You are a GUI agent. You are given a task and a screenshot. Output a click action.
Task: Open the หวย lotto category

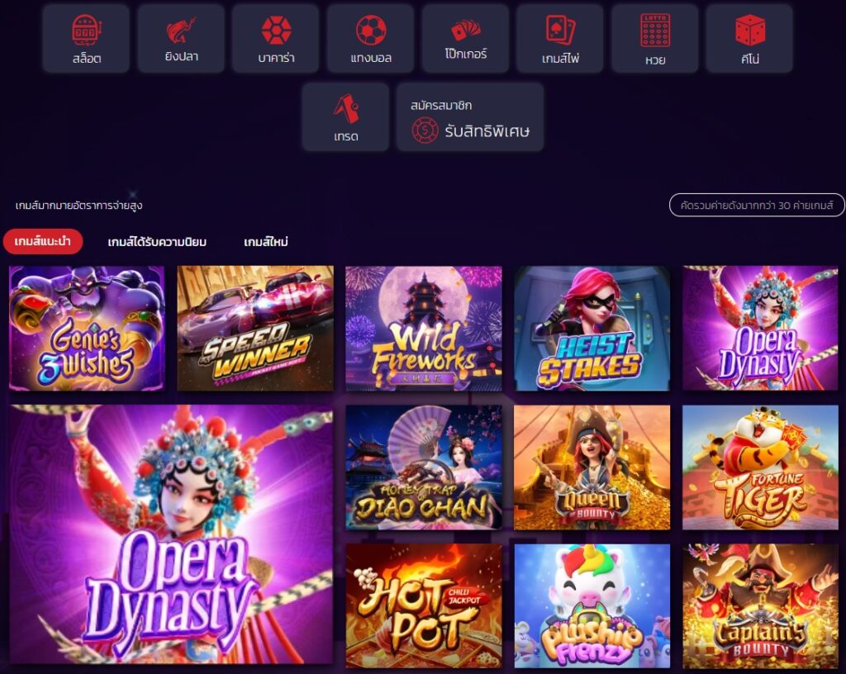(655, 39)
